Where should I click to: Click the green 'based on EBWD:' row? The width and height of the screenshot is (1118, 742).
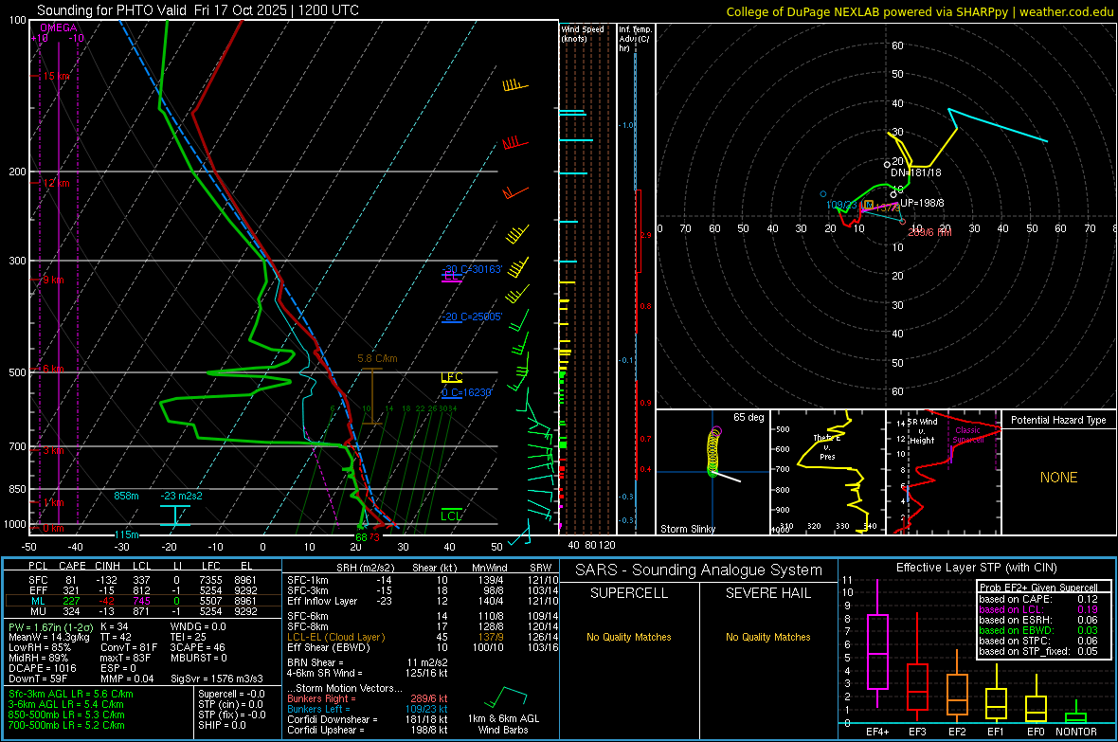click(x=1038, y=631)
